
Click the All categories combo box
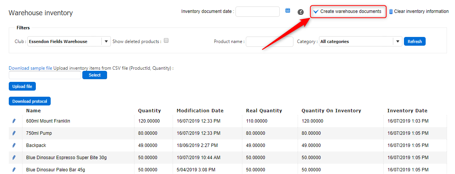(356, 42)
